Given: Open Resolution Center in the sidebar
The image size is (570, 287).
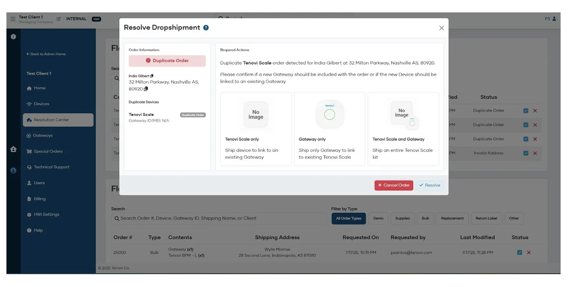Looking at the screenshot, I should tap(58, 120).
